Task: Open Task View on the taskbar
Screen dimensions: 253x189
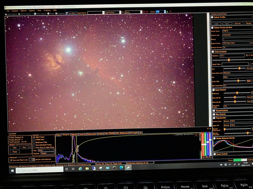Action: (73, 169)
